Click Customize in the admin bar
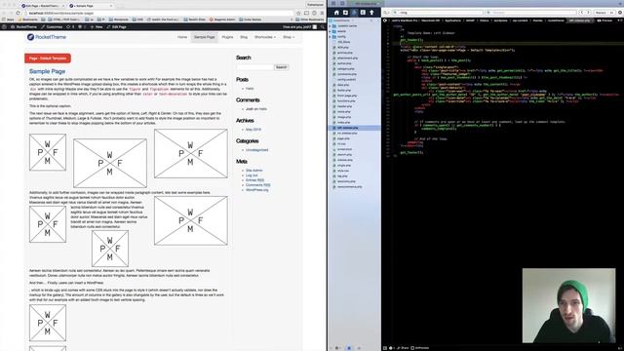The width and height of the screenshot is (624, 351). [52, 26]
